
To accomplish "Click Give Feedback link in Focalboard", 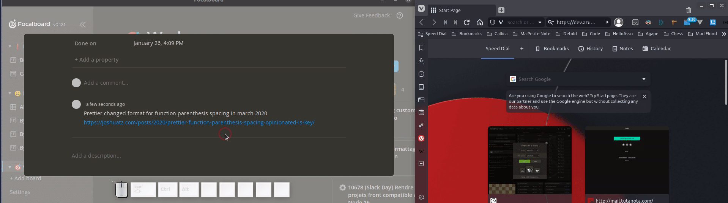I will (x=371, y=15).
